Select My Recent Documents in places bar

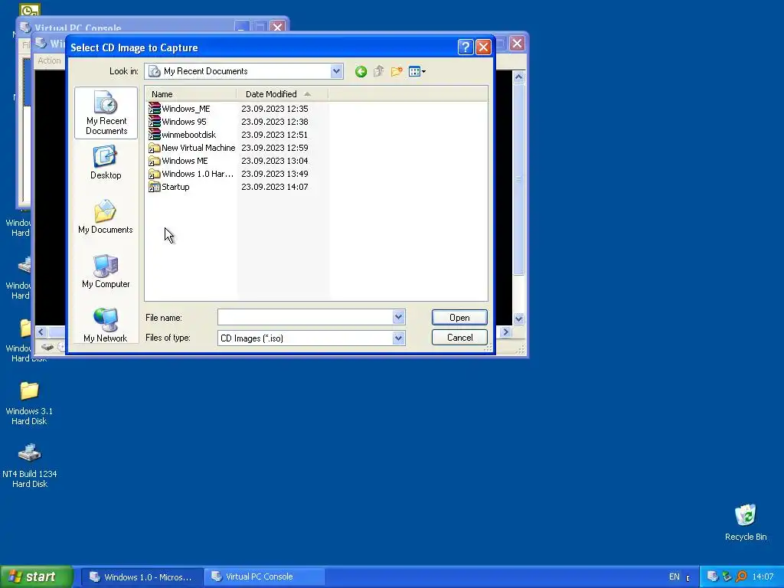tap(106, 113)
